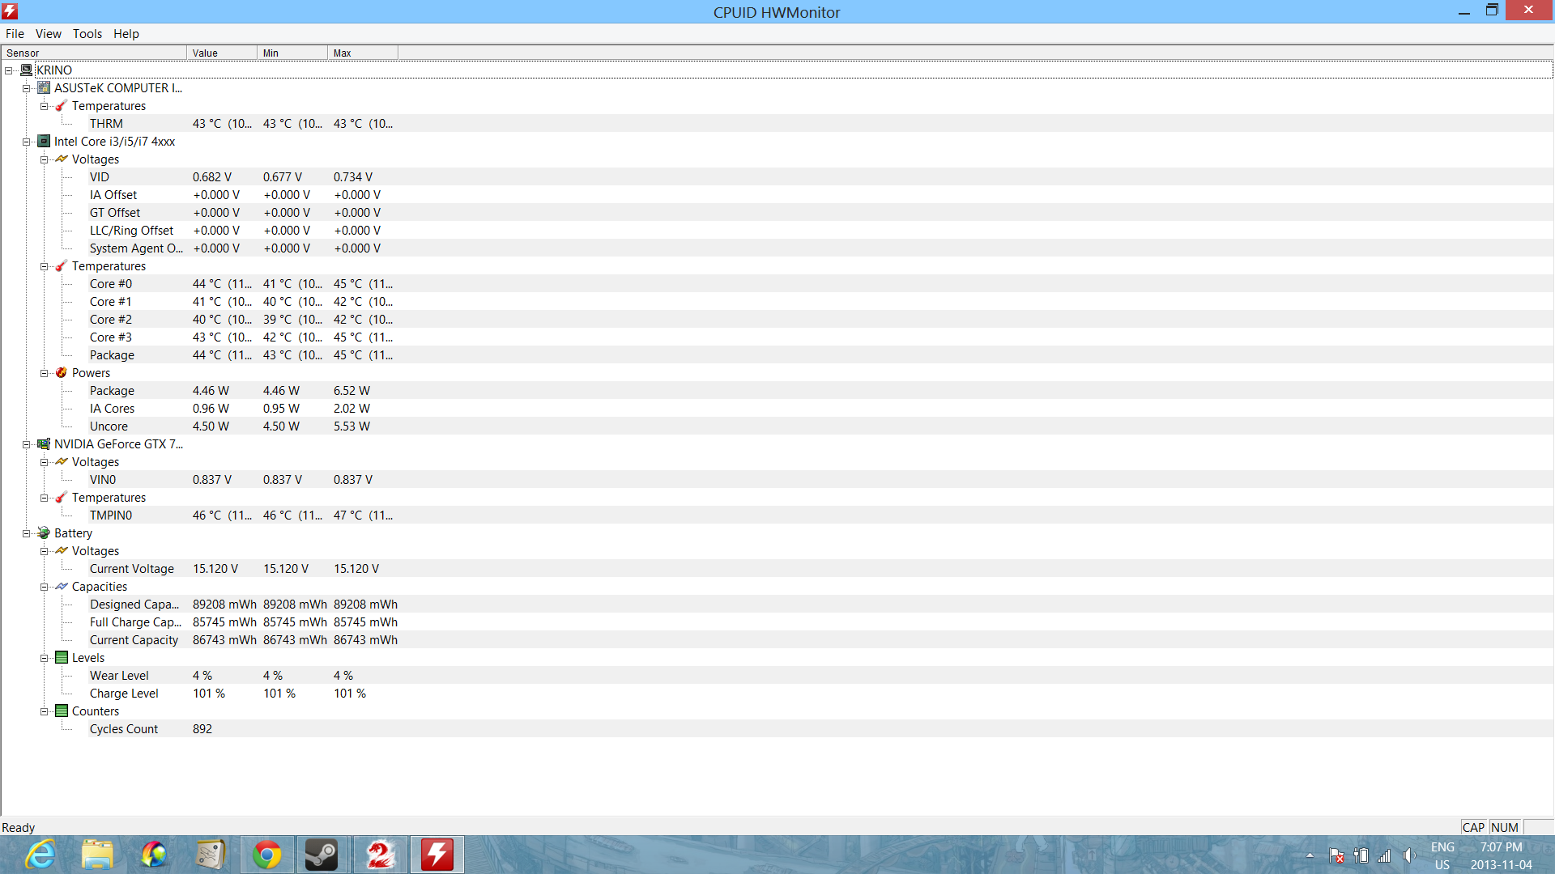Open the View menu
This screenshot has height=874, width=1555.
pyautogui.click(x=49, y=34)
